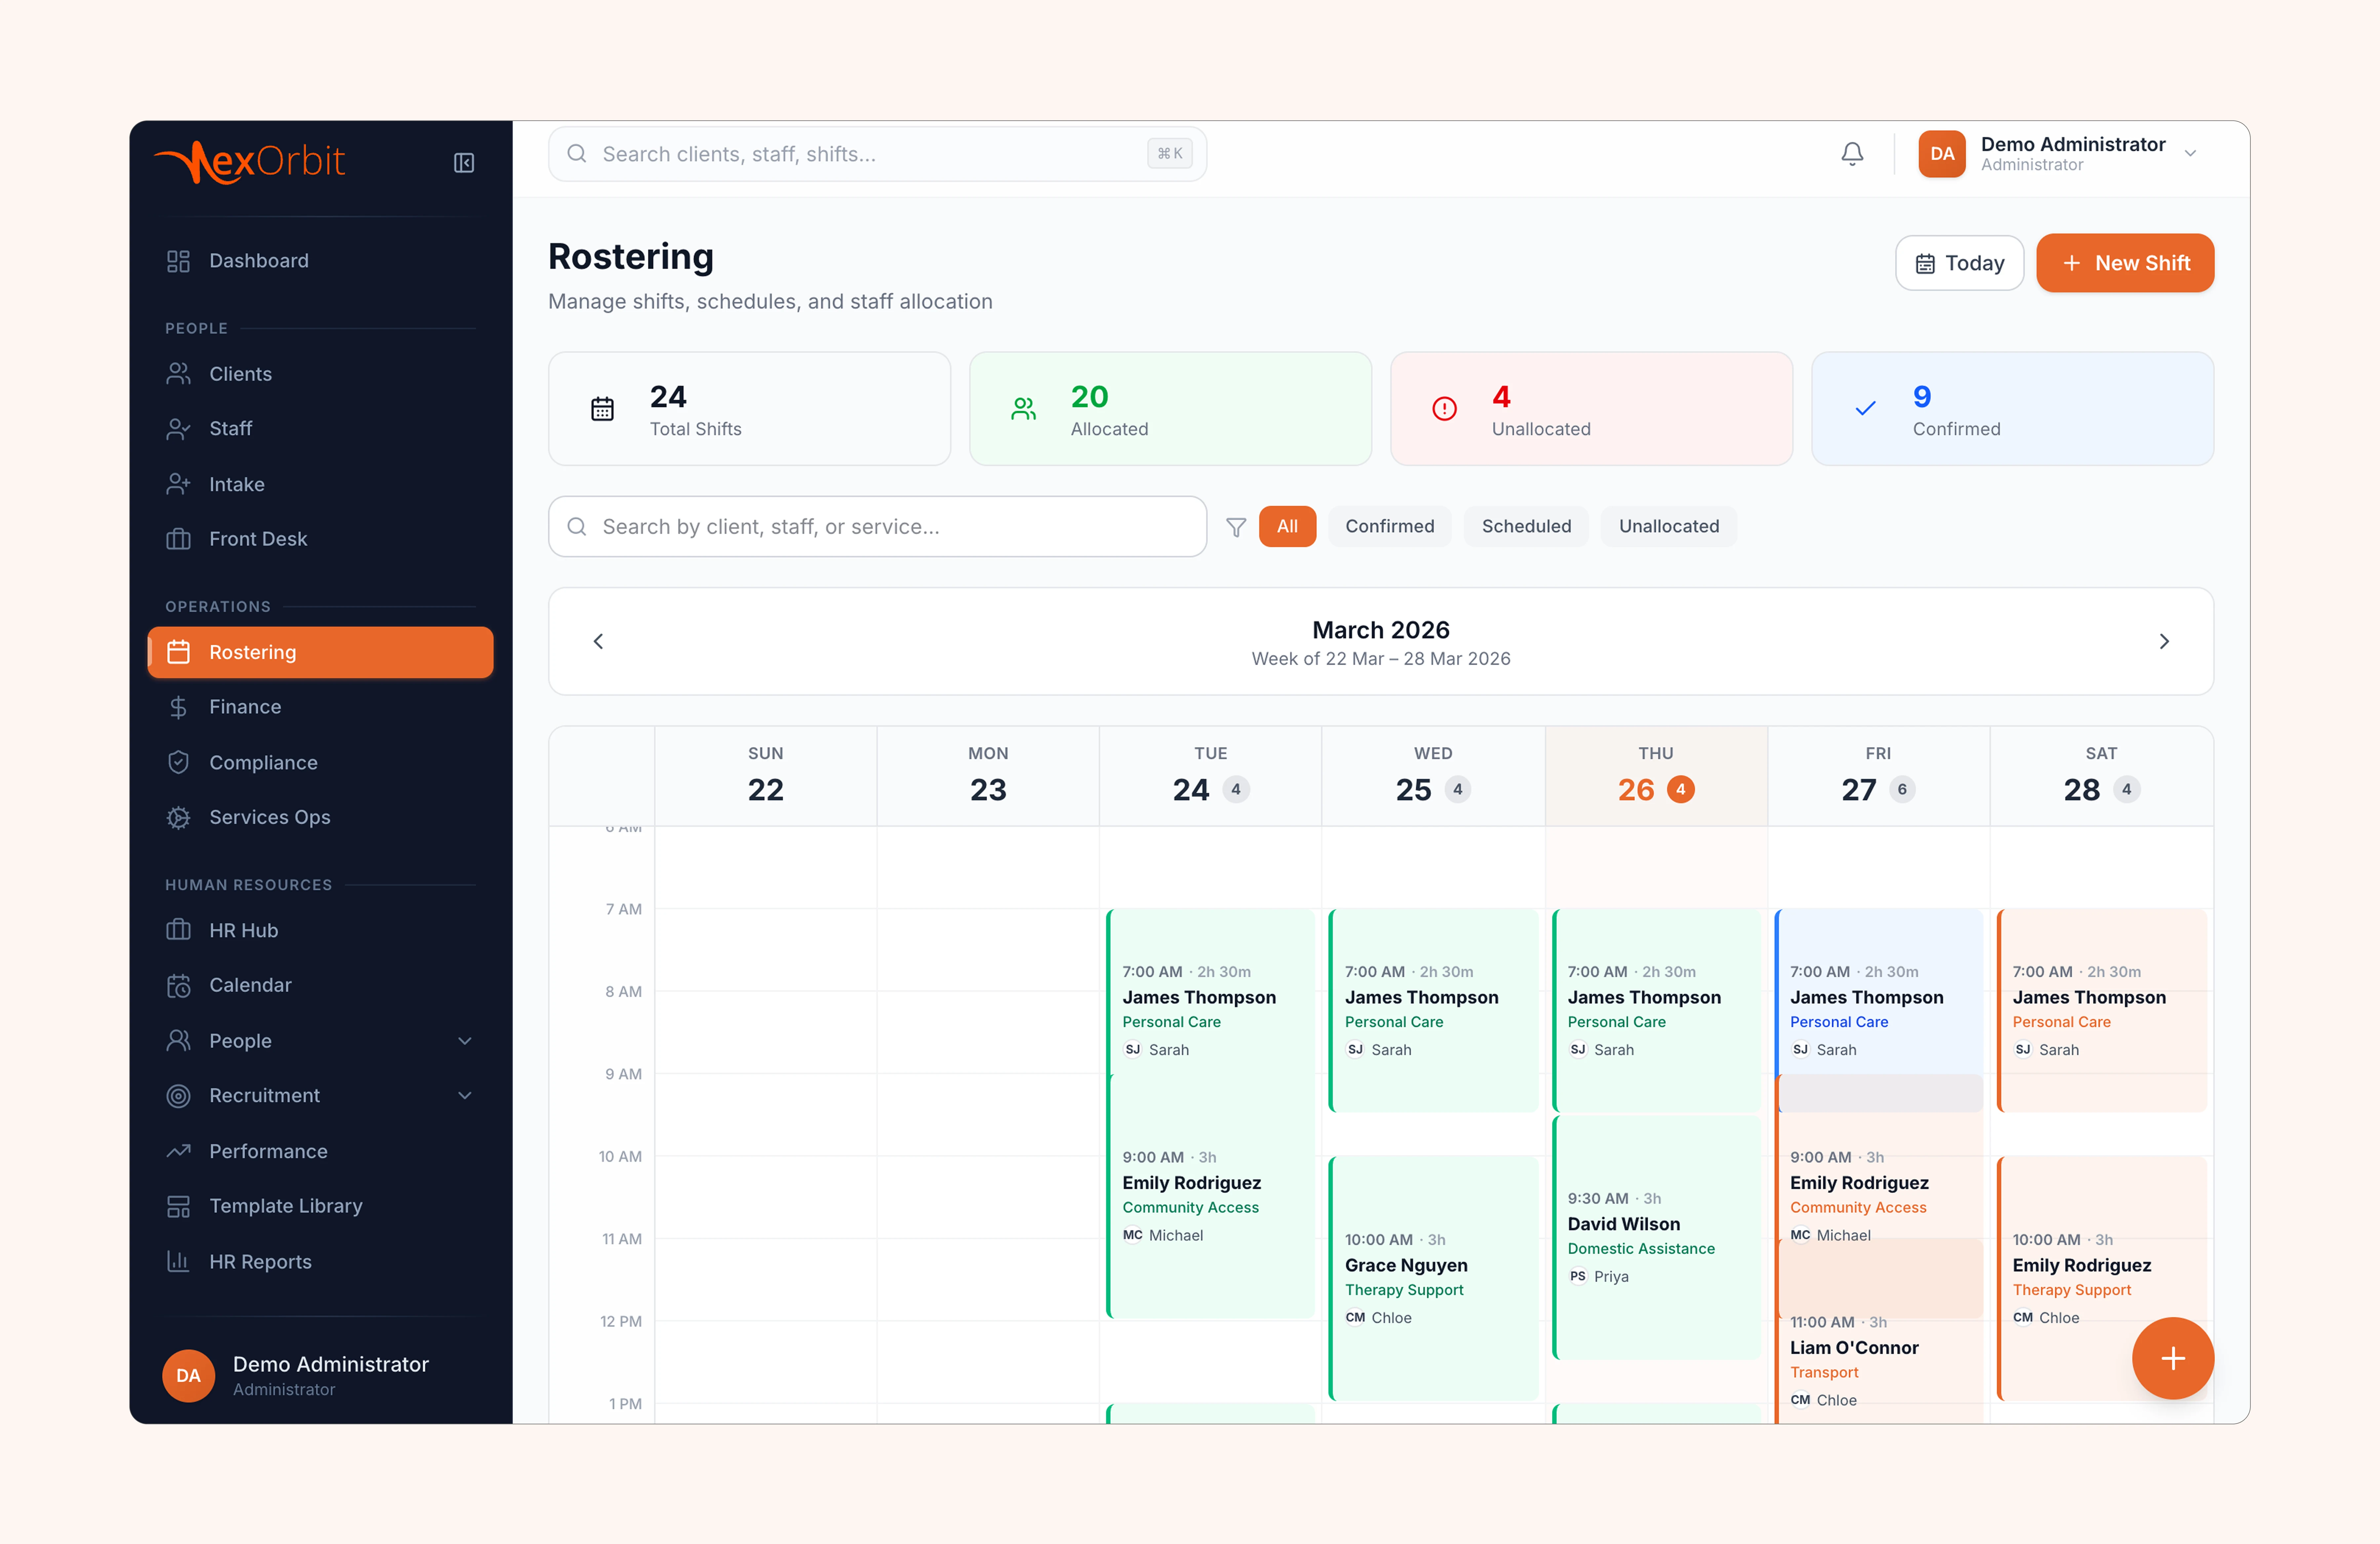Open the Dashboard grid icon
Screen dimensions: 2380x1544
point(178,261)
